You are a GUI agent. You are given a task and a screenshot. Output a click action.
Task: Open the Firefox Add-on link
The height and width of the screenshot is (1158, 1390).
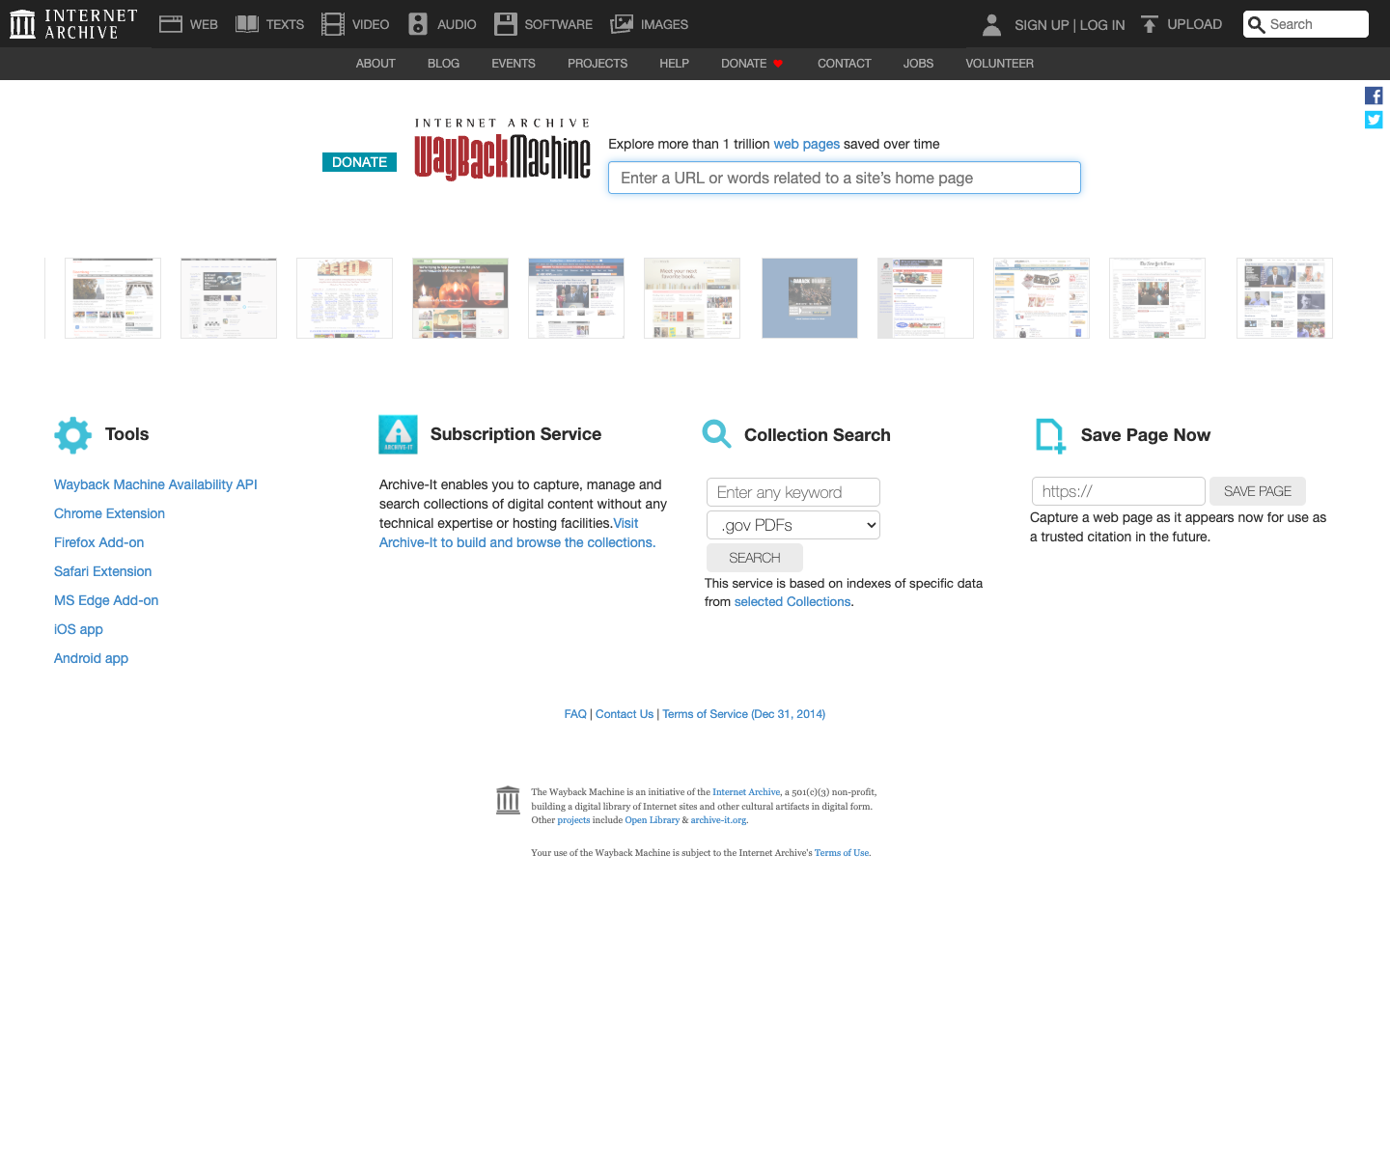point(98,542)
